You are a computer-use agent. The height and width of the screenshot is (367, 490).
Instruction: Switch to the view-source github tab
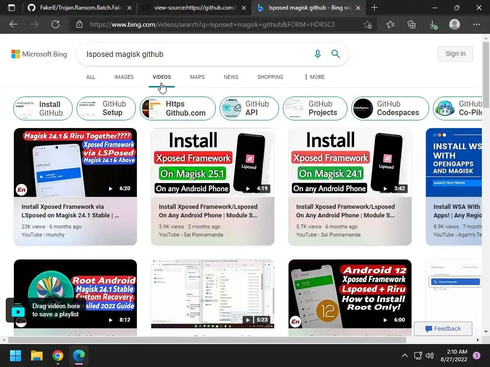194,8
